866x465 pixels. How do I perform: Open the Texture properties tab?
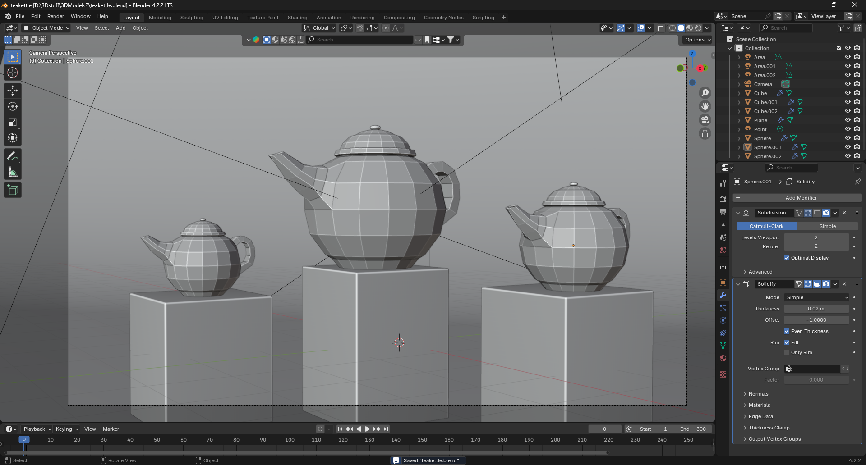point(723,374)
